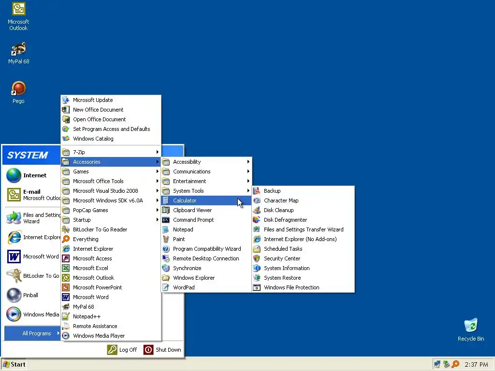Open the Recycle Bin

coord(471,329)
